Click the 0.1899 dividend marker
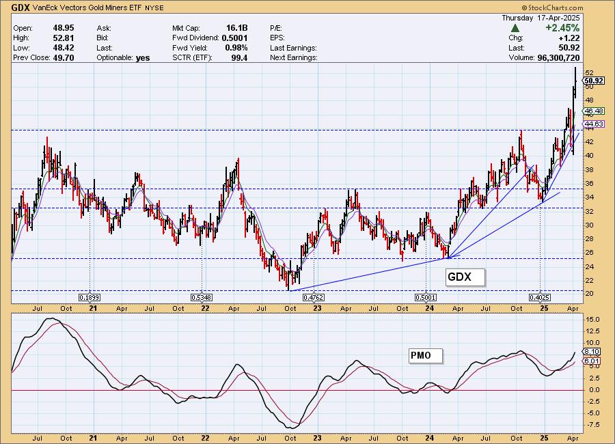Screen dimensions: 615x444 point(90,297)
